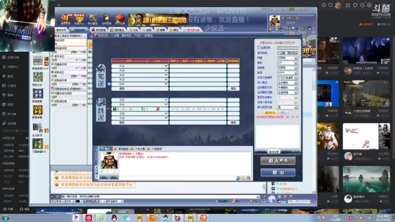Click the blue ball icon beside Shu slots
Screen dimensions: 395x222
pos(109,84)
